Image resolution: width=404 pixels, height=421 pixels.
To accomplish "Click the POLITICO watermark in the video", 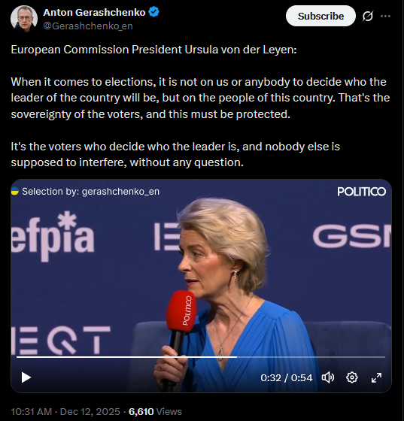I will point(362,192).
